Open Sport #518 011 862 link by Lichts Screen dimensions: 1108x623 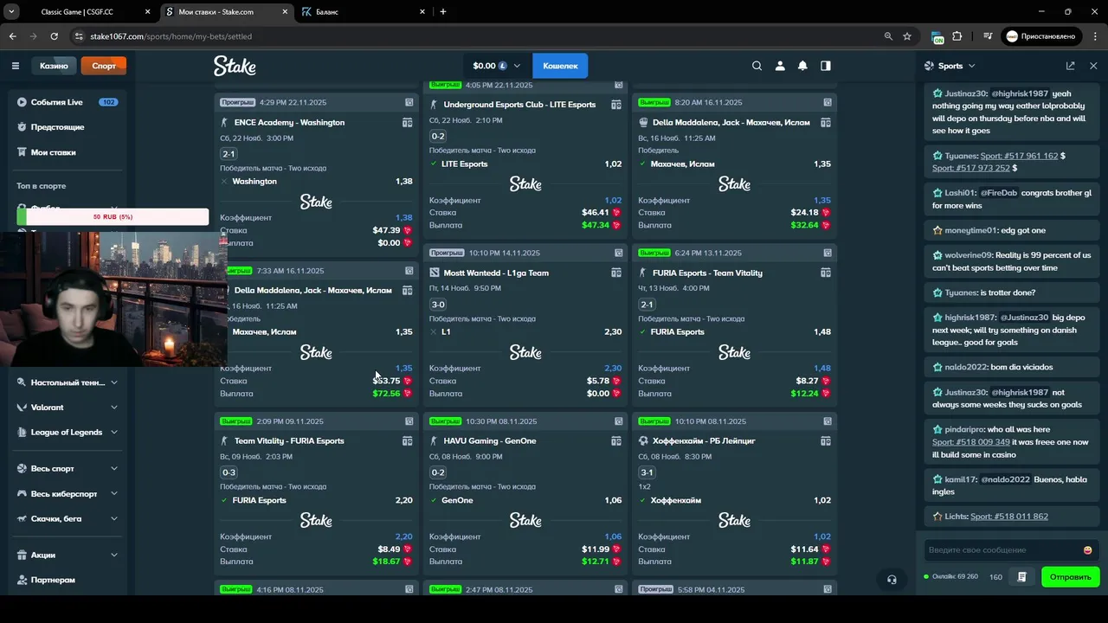coord(1009,517)
